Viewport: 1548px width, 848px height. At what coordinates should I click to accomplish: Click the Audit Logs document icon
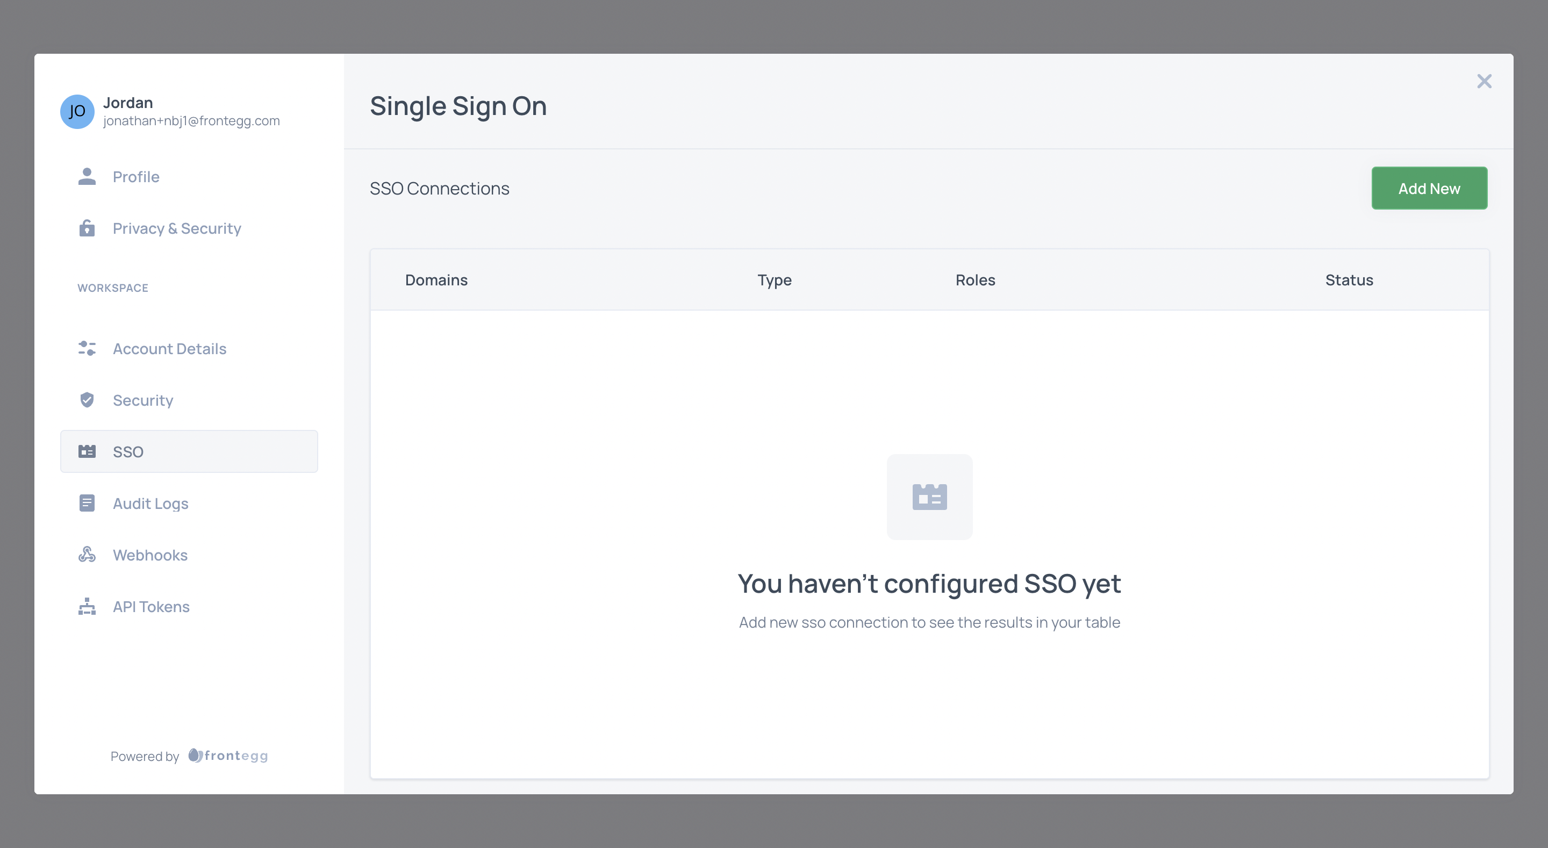click(x=87, y=503)
